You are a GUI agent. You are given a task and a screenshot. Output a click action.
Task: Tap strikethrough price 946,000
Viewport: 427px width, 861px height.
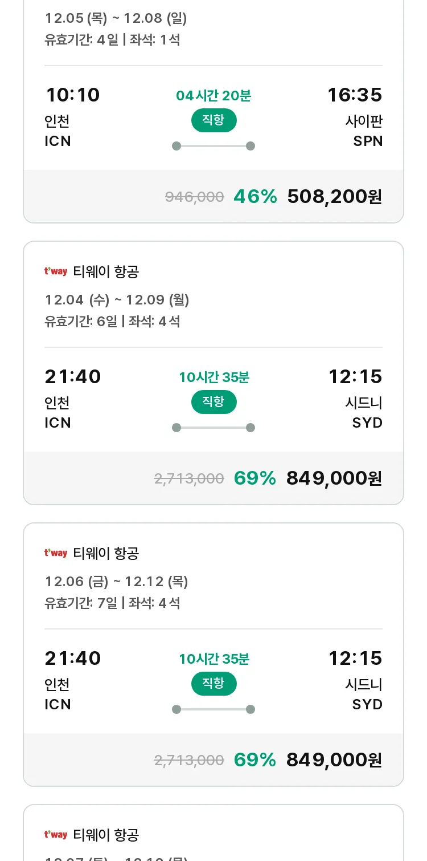pos(195,197)
